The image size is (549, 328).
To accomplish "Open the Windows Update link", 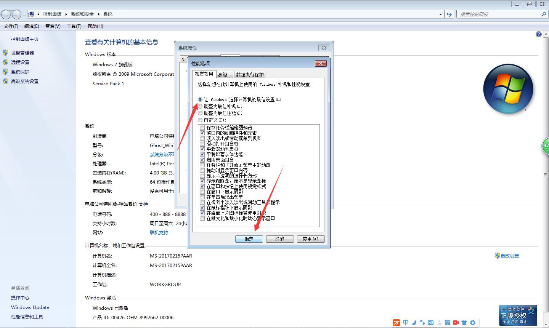I will coord(30,307).
